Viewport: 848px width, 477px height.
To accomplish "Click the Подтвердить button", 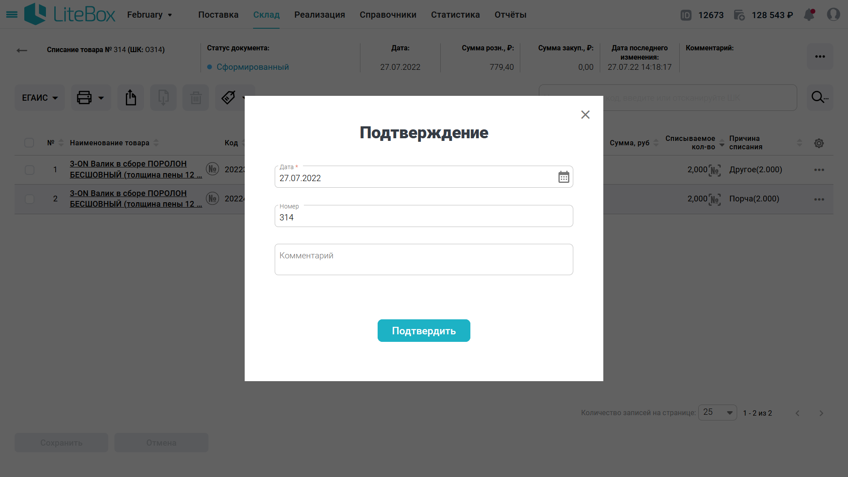I will coord(424,331).
